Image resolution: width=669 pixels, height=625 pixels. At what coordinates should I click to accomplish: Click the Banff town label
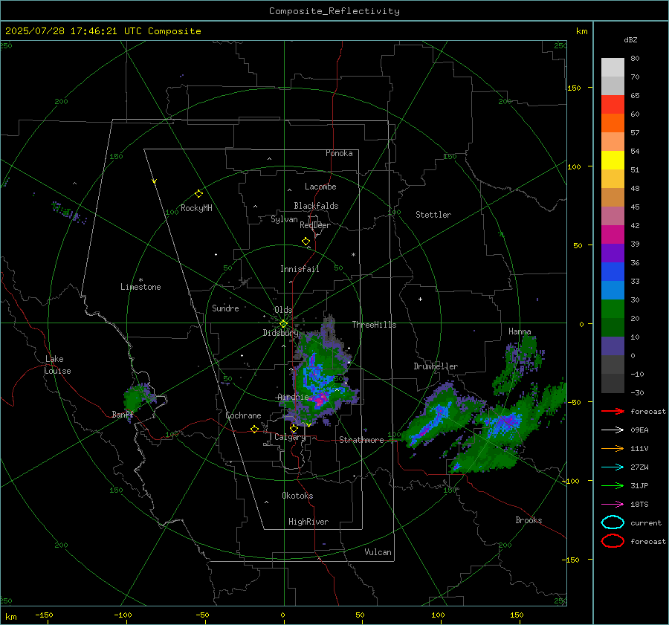pos(123,415)
